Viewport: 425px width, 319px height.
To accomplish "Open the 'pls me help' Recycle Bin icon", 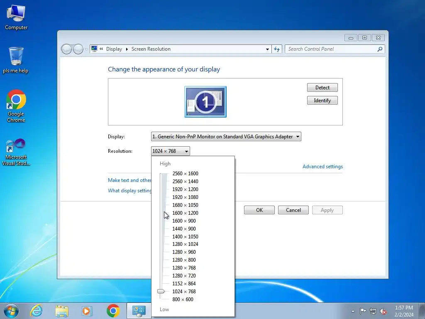I will point(16,60).
